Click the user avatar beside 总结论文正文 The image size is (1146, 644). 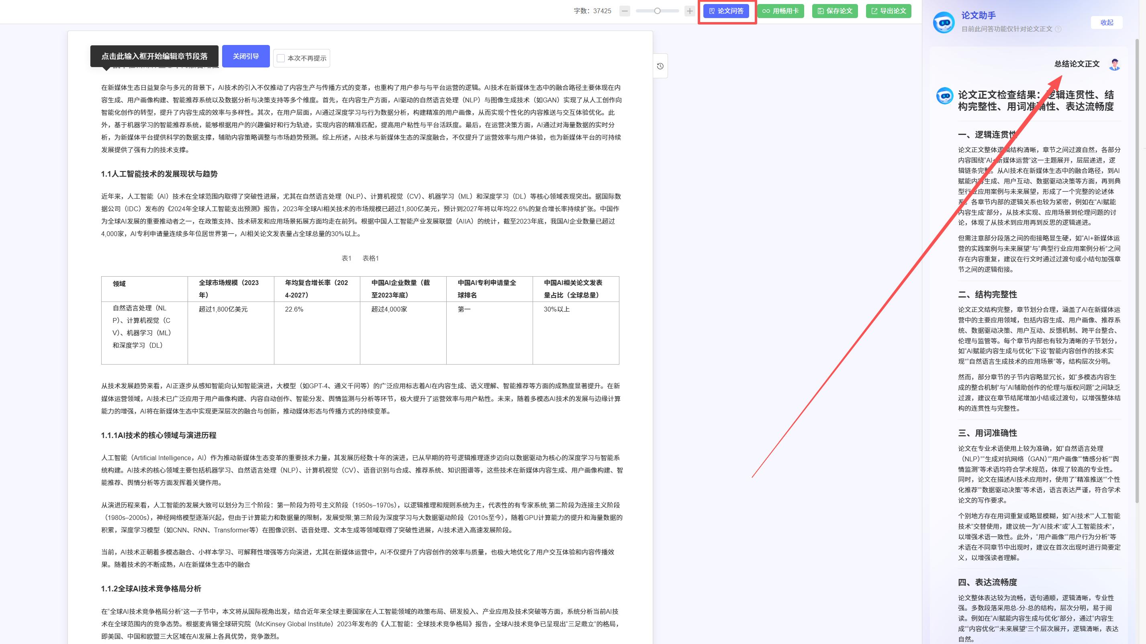pos(1114,64)
